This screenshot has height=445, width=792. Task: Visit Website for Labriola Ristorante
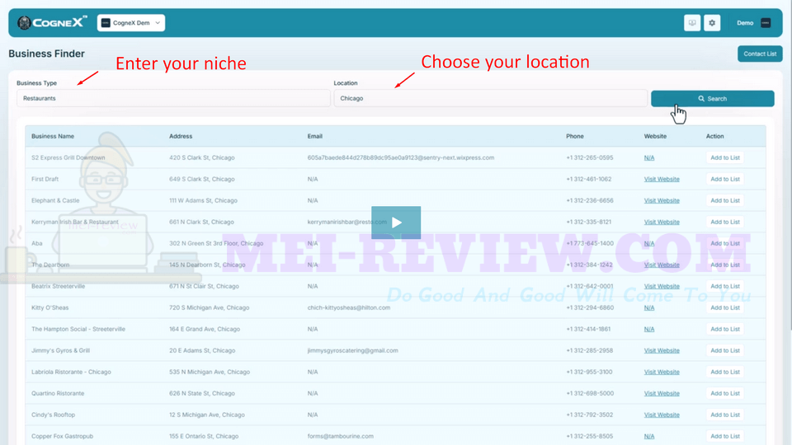(661, 372)
